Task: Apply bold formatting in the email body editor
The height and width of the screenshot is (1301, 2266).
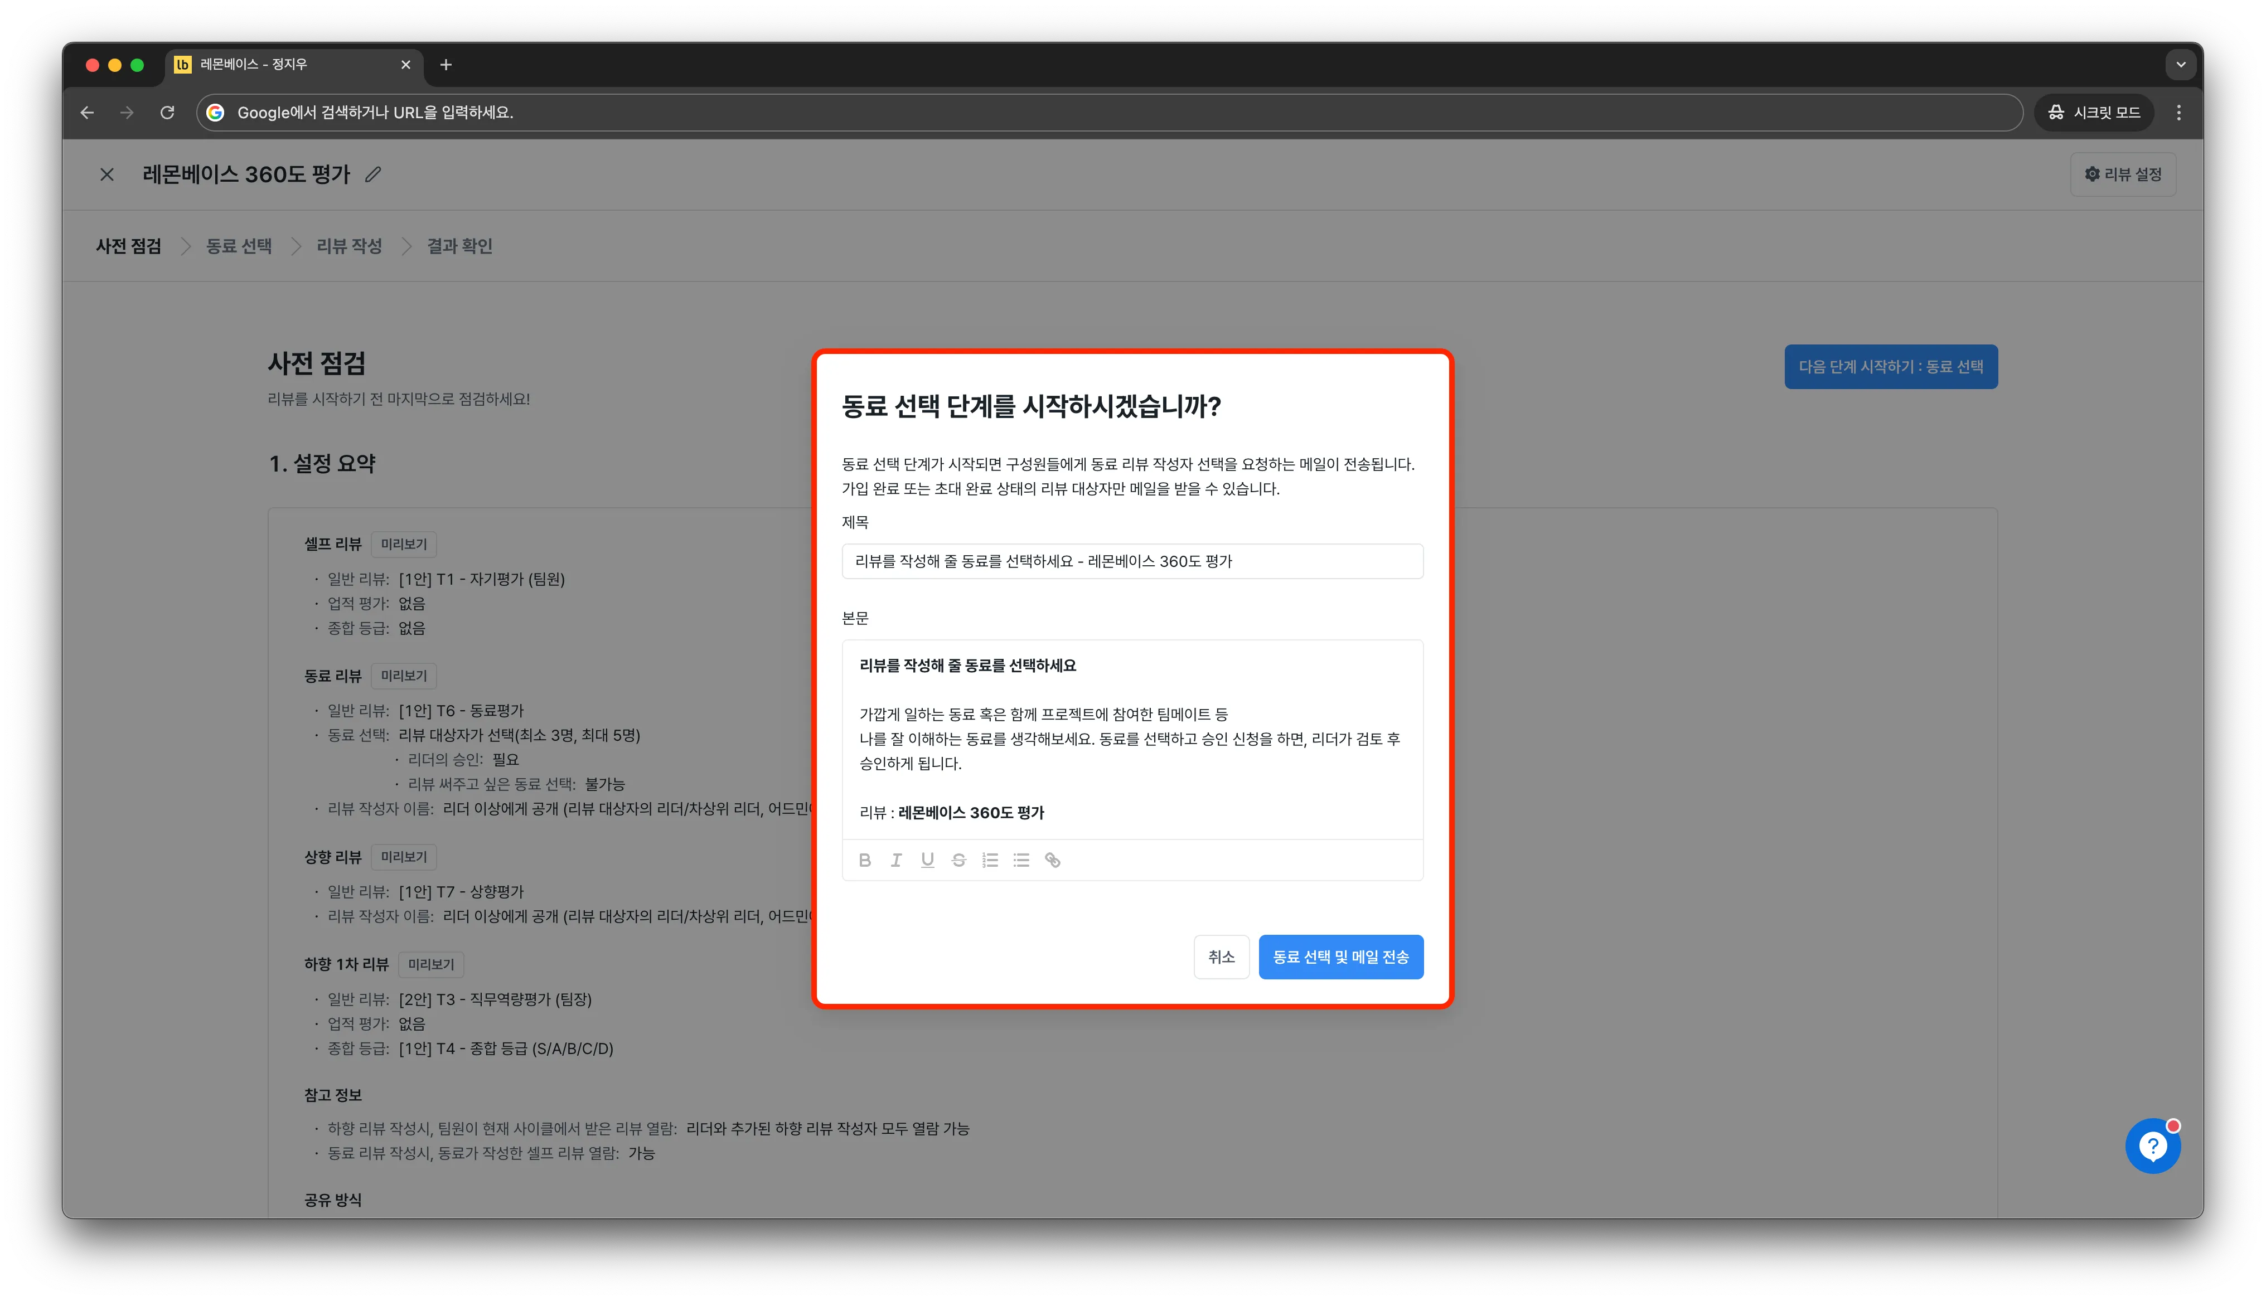Action: [865, 861]
